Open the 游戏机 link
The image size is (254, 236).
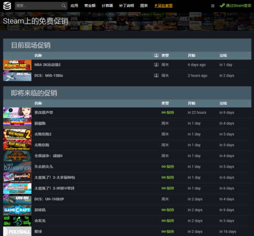(x=40, y=210)
